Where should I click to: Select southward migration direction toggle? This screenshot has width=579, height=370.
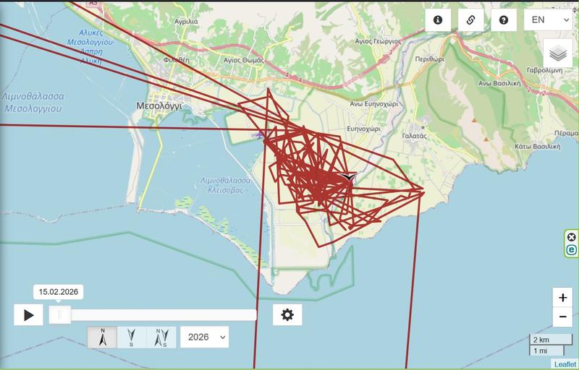132,337
